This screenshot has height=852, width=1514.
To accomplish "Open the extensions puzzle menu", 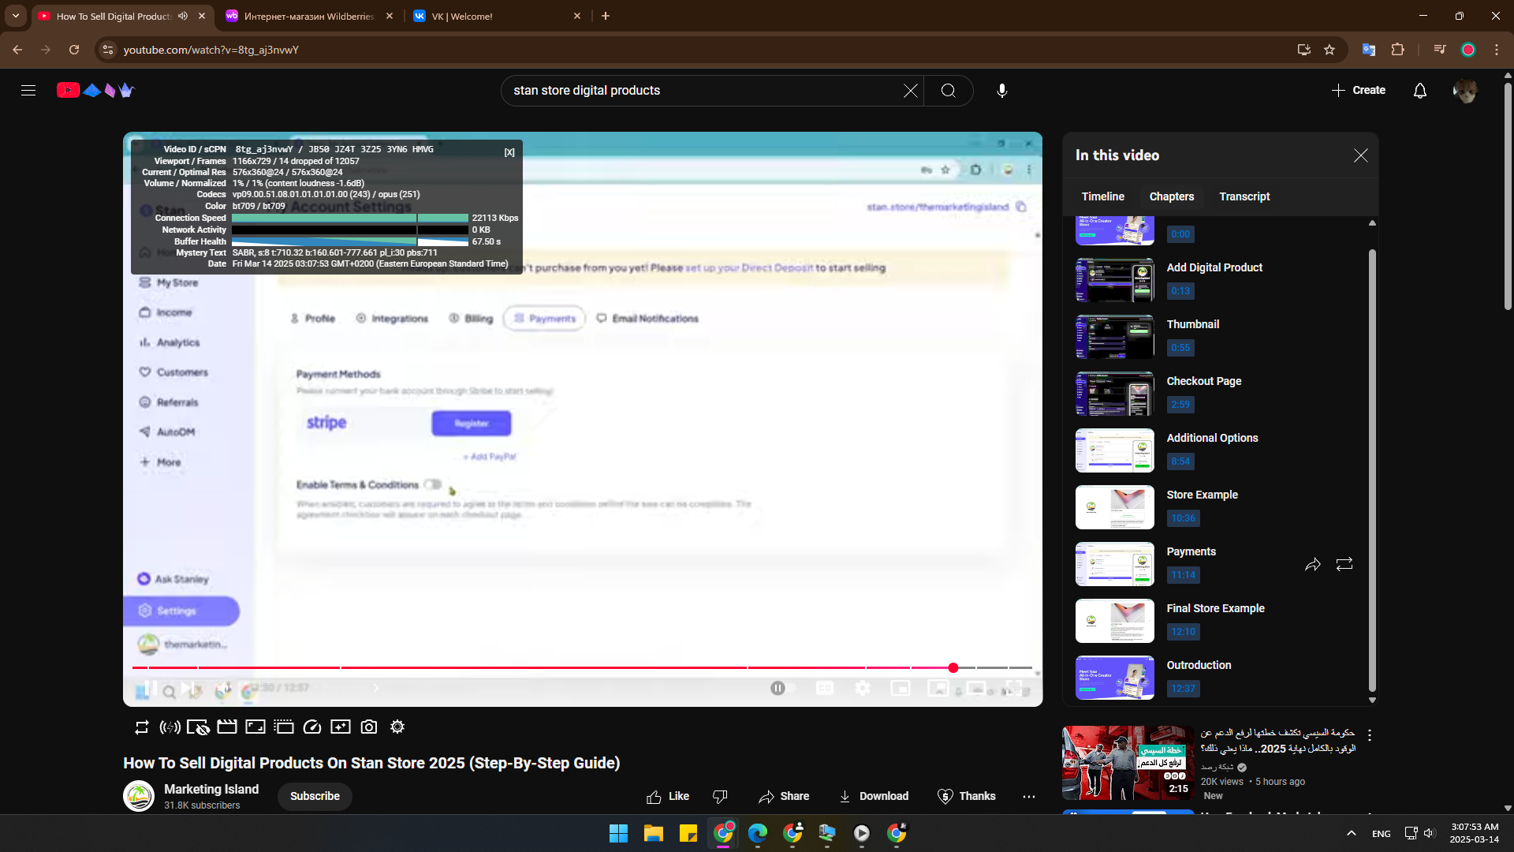I will 1397,50.
